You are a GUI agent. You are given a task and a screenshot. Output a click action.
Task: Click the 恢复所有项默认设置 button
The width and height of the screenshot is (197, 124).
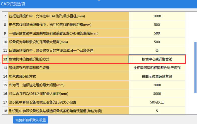pos(31,120)
